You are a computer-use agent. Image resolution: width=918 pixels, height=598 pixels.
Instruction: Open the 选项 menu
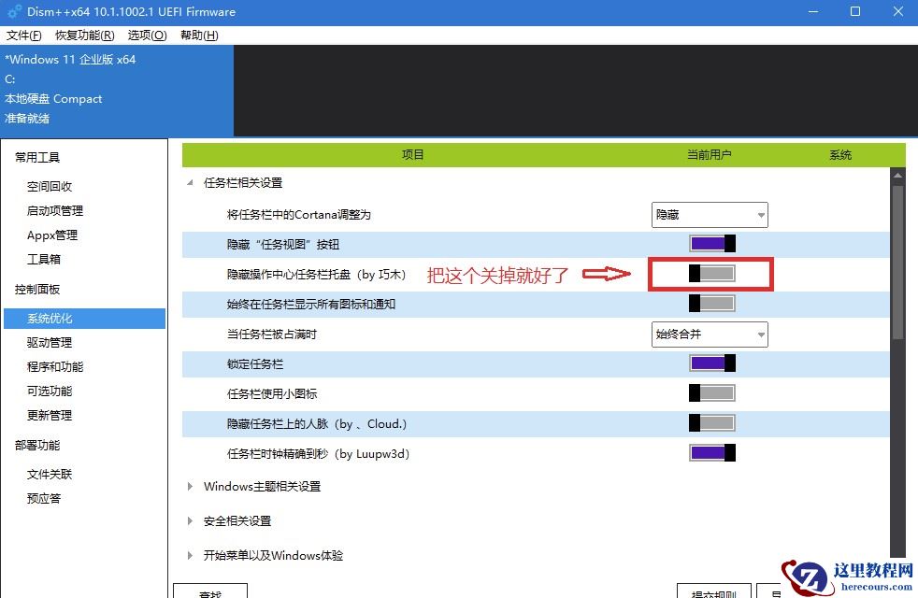[x=146, y=35]
